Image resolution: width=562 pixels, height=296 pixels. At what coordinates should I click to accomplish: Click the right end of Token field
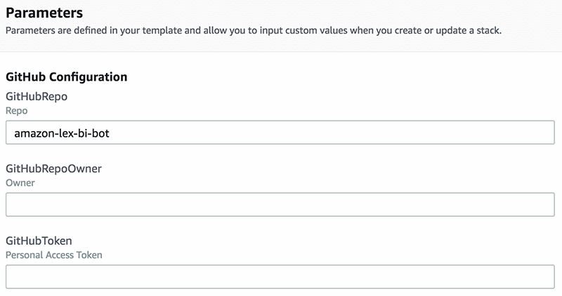(544, 277)
